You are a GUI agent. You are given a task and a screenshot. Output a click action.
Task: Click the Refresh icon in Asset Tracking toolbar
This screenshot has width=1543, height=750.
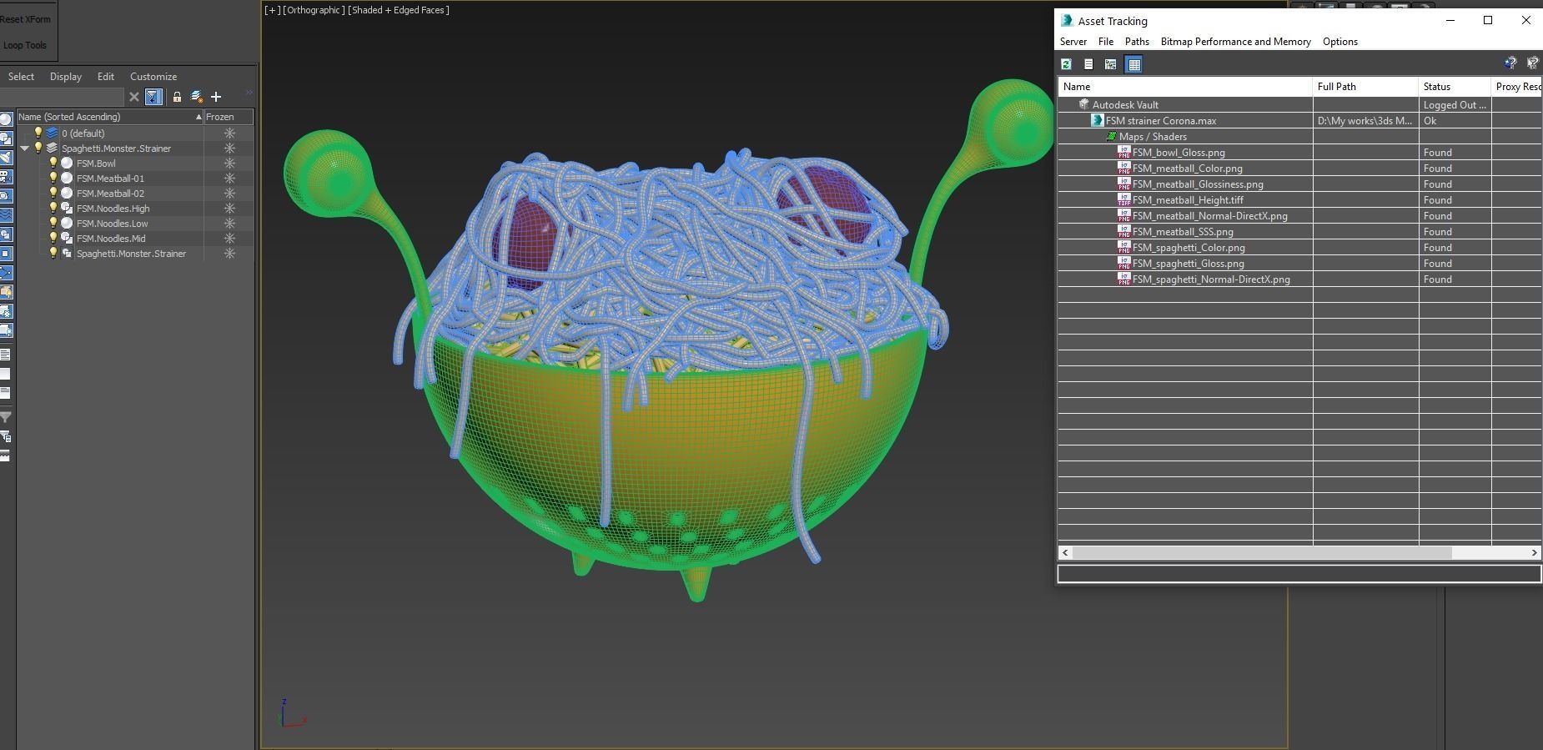tap(1066, 64)
